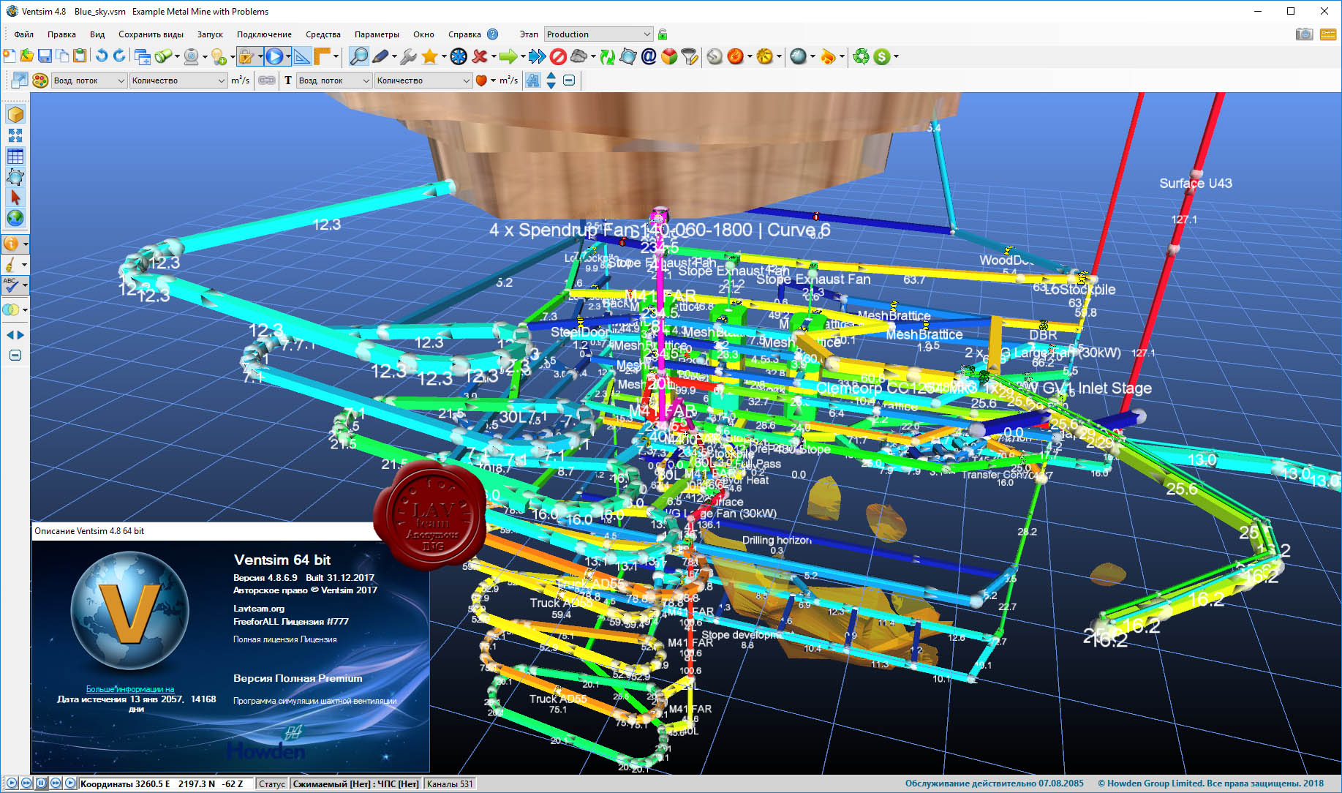Select the pen draw airway tool
Viewport: 1342px width, 793px height.
[x=380, y=56]
